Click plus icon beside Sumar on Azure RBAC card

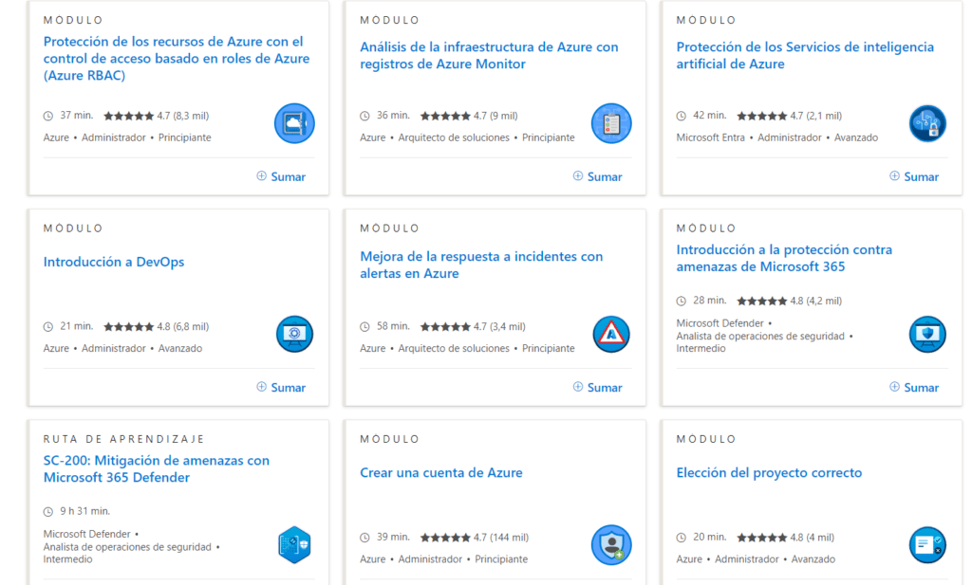(262, 175)
